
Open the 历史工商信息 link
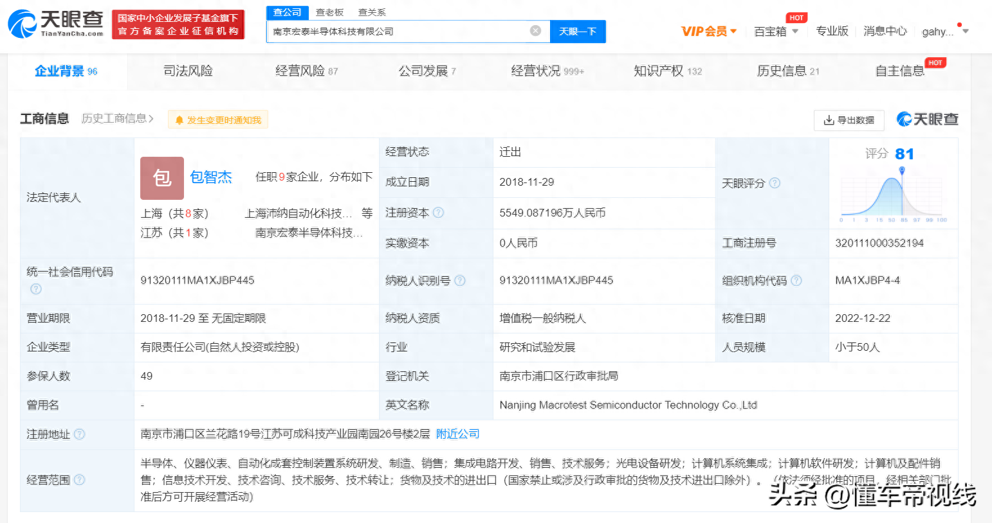[118, 119]
